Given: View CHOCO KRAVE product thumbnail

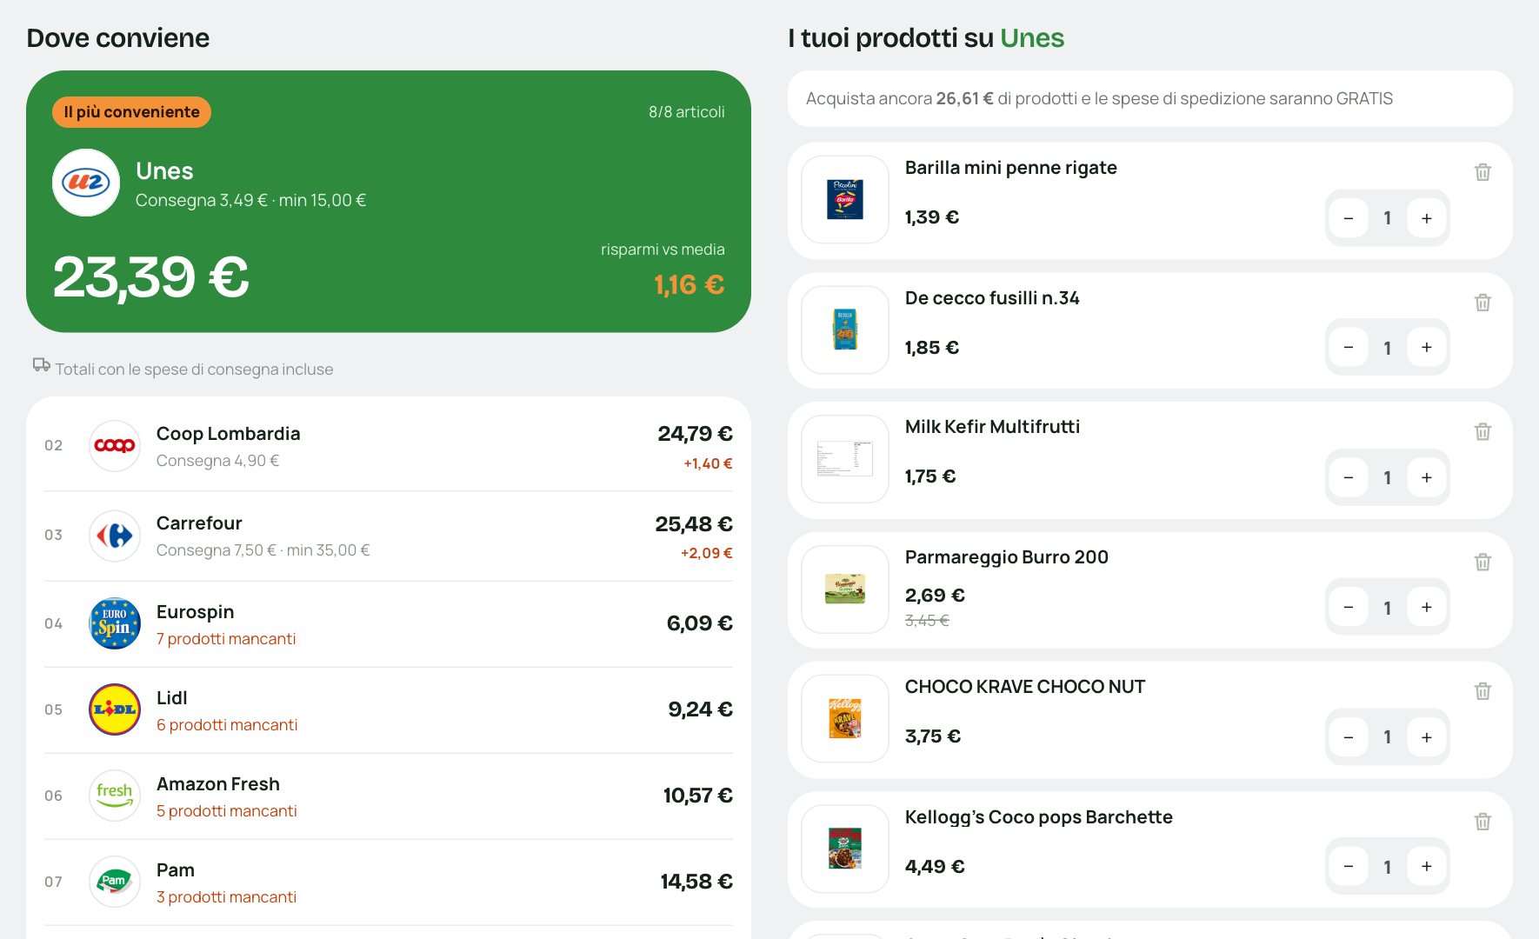Looking at the screenshot, I should point(845,719).
